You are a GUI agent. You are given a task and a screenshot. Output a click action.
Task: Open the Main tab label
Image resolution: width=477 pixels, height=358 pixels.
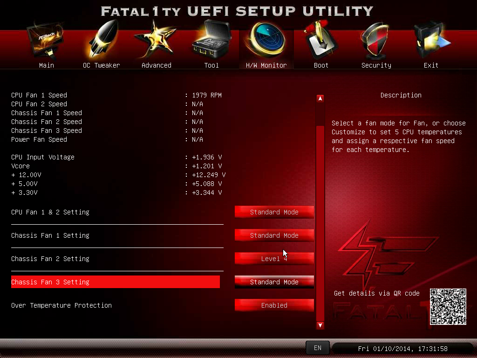pos(47,65)
